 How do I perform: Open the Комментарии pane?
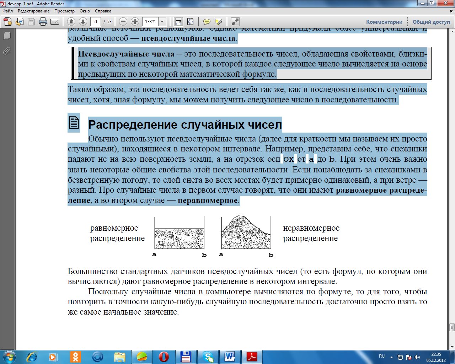(x=384, y=22)
